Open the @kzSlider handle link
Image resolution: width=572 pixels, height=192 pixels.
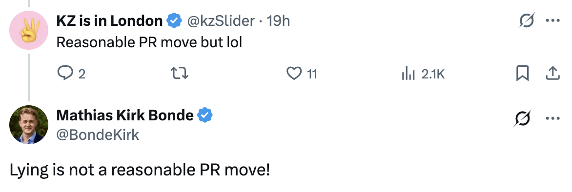[x=221, y=21]
